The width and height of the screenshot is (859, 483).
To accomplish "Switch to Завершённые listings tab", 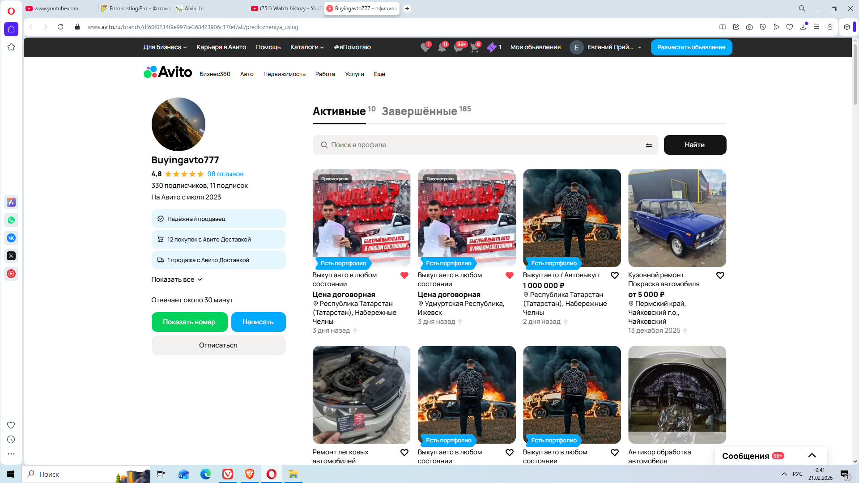I will pyautogui.click(x=419, y=111).
